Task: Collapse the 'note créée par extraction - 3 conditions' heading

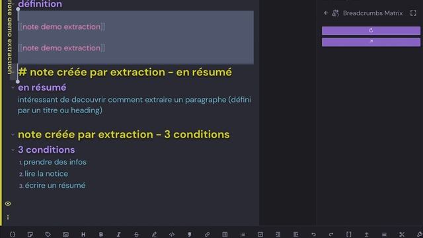Action: [x=13, y=134]
